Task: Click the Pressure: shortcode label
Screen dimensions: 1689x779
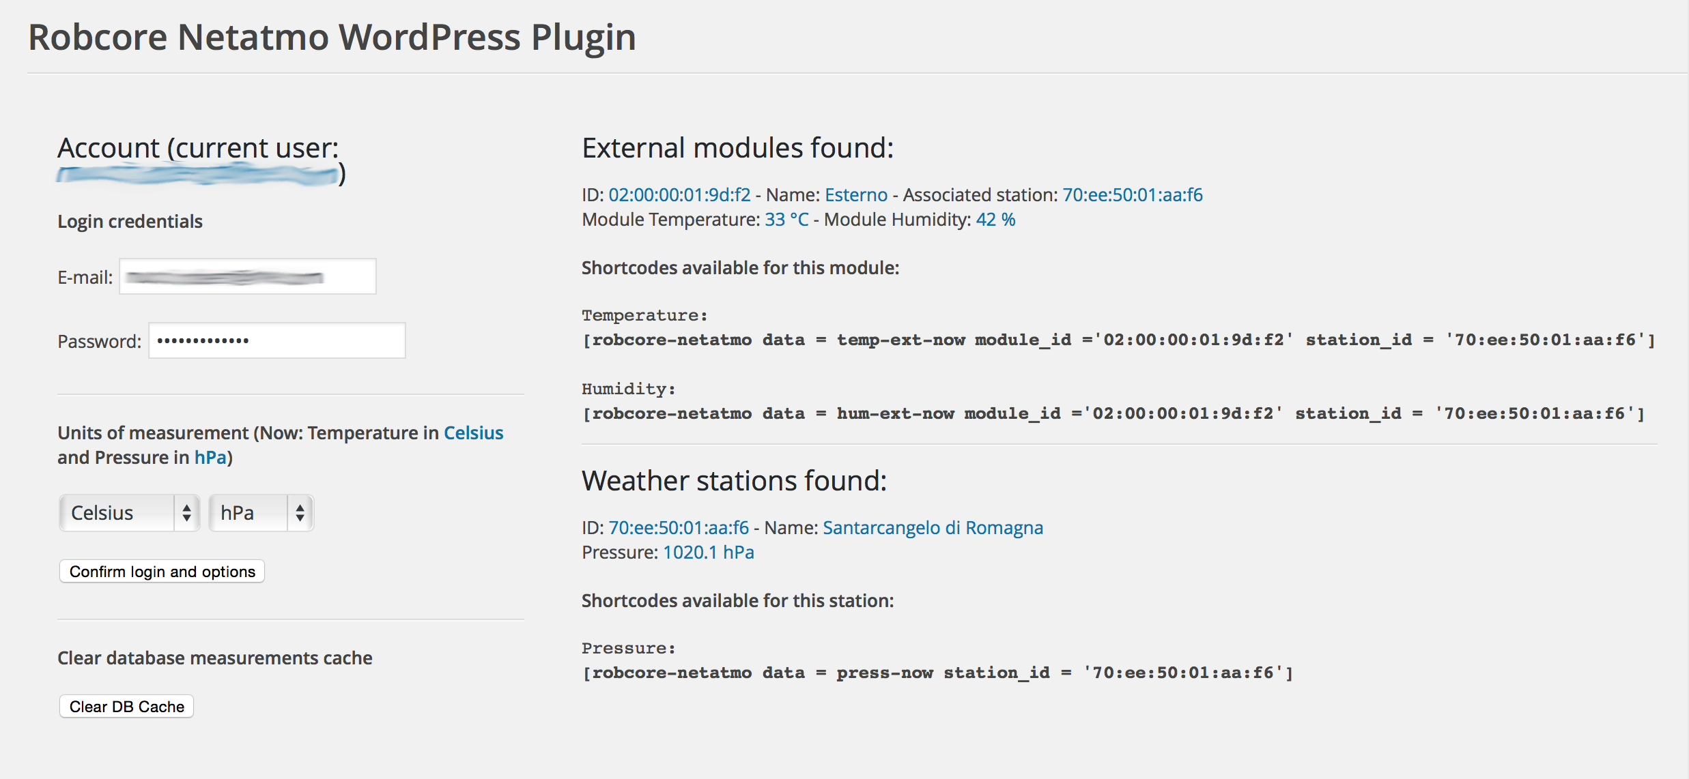Action: (x=629, y=648)
